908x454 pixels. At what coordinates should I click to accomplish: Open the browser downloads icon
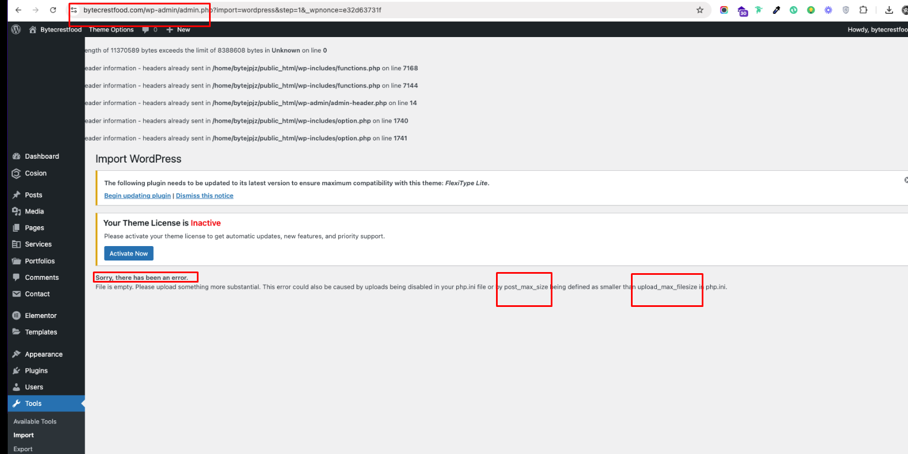[889, 10]
